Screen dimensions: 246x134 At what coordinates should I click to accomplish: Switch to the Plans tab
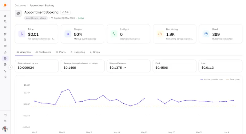pos(61,52)
